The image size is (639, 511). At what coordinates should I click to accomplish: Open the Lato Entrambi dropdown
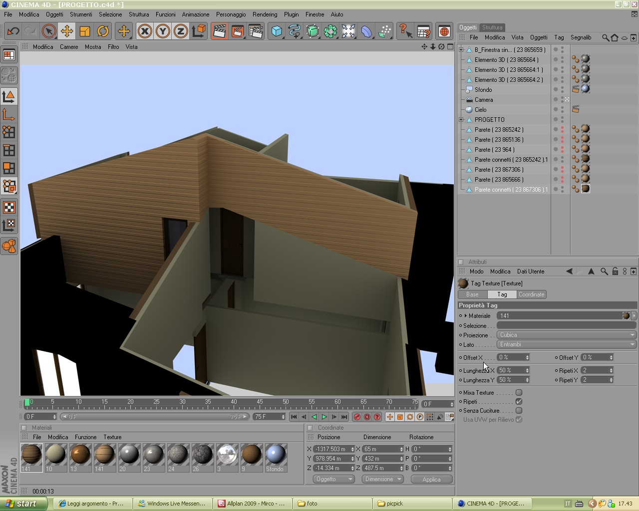567,345
